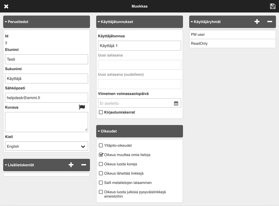Collapse the Perustiedot section
This screenshot has height=206, width=279.
click(17, 22)
